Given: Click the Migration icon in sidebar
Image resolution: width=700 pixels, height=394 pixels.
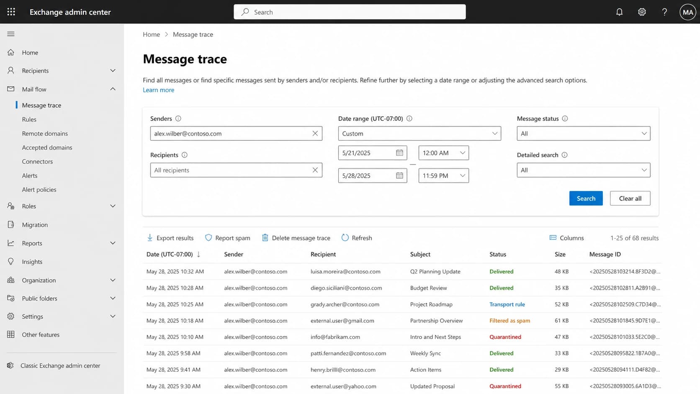Looking at the screenshot, I should (11, 224).
